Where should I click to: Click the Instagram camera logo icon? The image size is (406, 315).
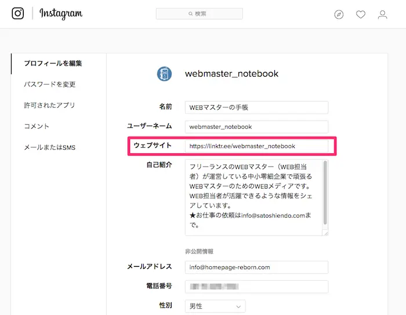click(x=18, y=13)
